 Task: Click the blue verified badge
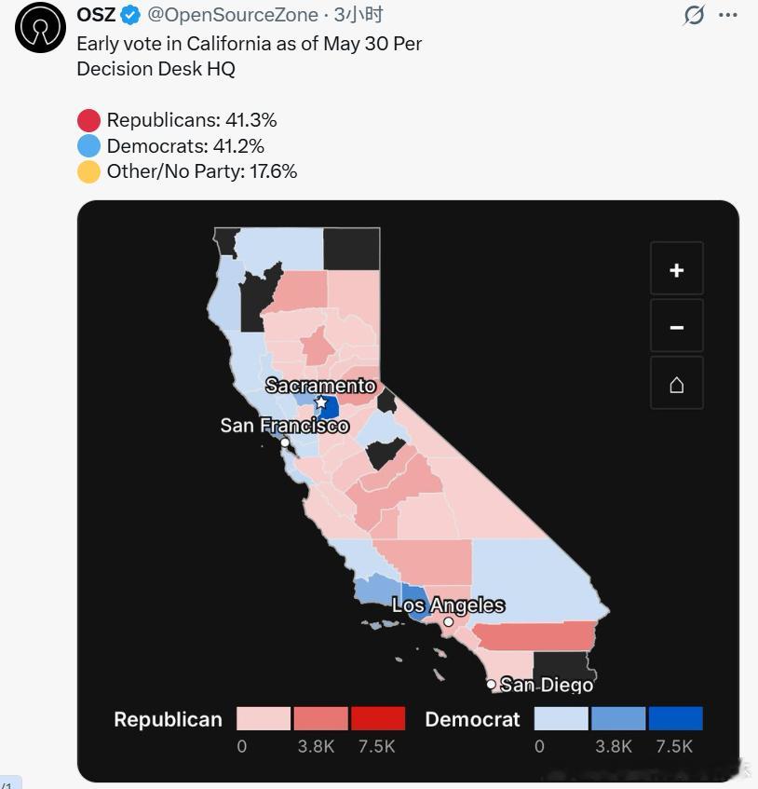(130, 16)
